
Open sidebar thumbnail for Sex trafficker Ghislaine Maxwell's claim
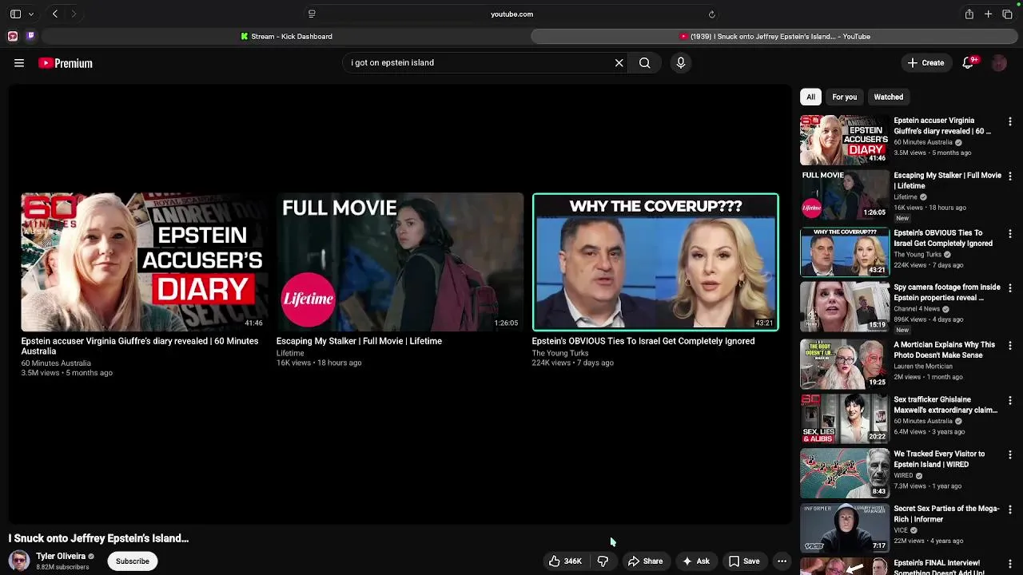tap(845, 418)
